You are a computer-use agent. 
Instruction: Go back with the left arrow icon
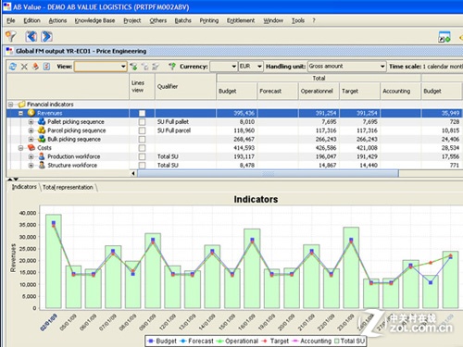[31, 36]
